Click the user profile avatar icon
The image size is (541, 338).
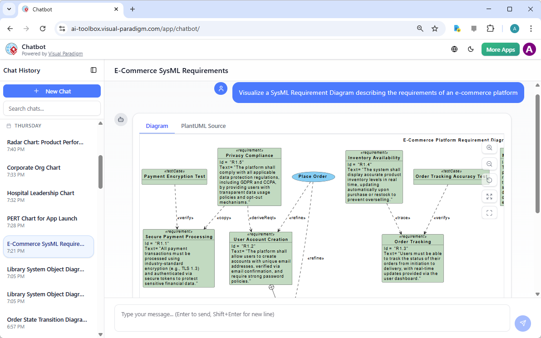click(x=529, y=49)
